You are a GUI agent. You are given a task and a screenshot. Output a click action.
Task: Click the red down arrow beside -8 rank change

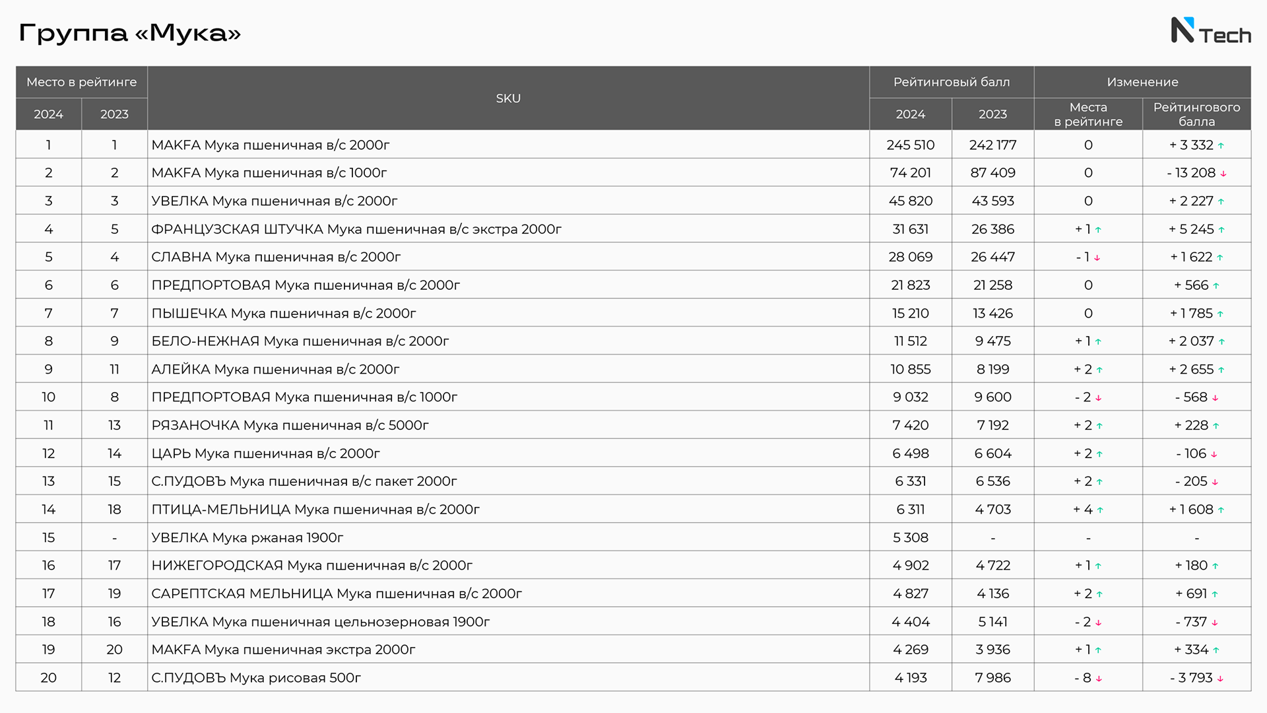(x=1099, y=679)
